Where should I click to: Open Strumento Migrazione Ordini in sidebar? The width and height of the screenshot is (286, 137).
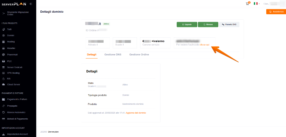click(x=17, y=13)
